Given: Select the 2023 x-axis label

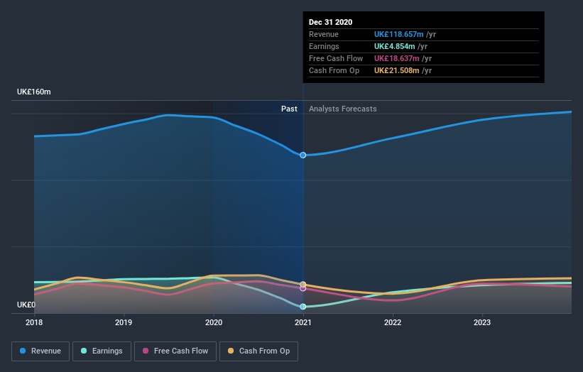Looking at the screenshot, I should click(482, 322).
